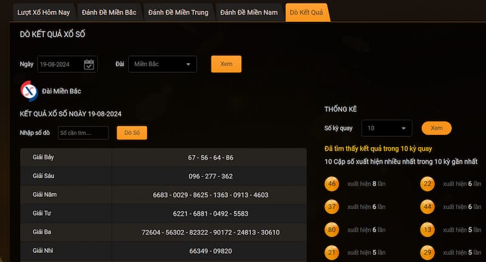Image resolution: width=486 pixels, height=262 pixels.
Task: Select the number 37 ball
Action: [332, 207]
